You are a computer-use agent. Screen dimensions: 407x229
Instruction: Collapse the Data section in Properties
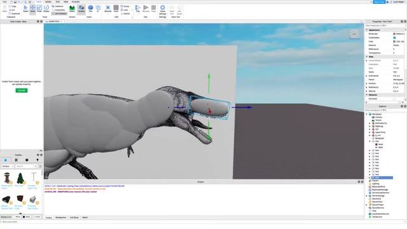click(x=367, y=57)
